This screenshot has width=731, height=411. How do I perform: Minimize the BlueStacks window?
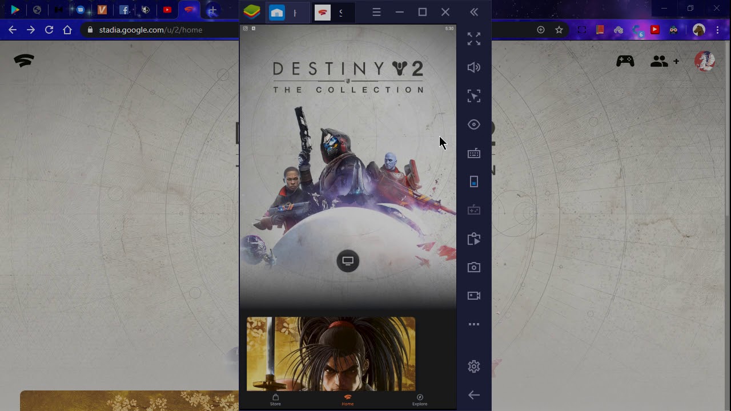click(400, 12)
